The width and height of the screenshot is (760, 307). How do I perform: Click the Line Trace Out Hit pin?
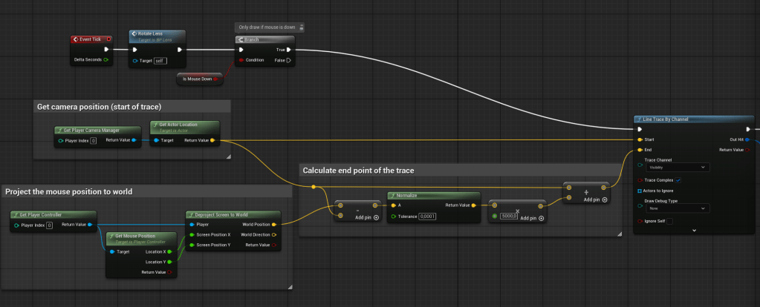(747, 139)
